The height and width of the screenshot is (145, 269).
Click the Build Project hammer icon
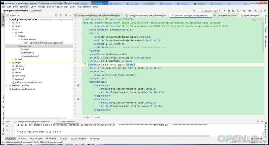click(194, 11)
